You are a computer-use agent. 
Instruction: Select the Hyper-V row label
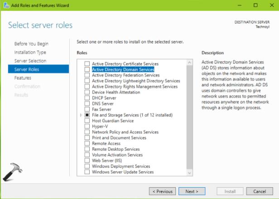pos(100,126)
